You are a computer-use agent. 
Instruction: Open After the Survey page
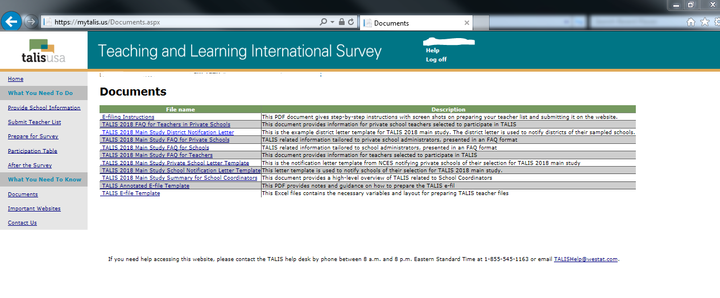(30, 165)
